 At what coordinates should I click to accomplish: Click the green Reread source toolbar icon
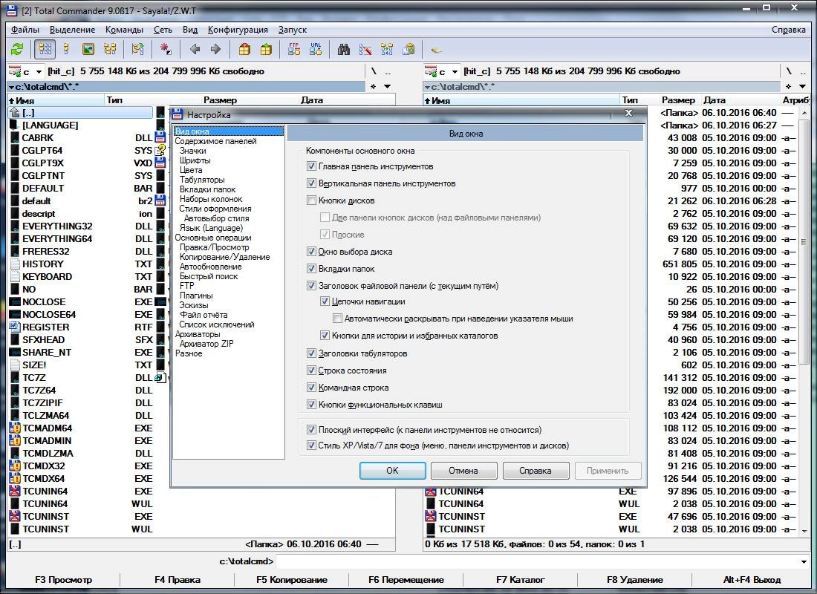17,50
